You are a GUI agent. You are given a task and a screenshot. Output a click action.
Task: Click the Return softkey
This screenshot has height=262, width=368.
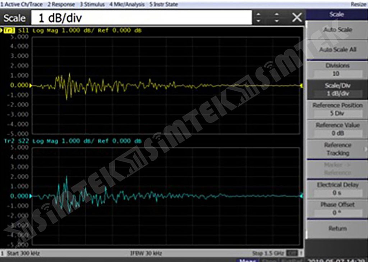(337, 228)
